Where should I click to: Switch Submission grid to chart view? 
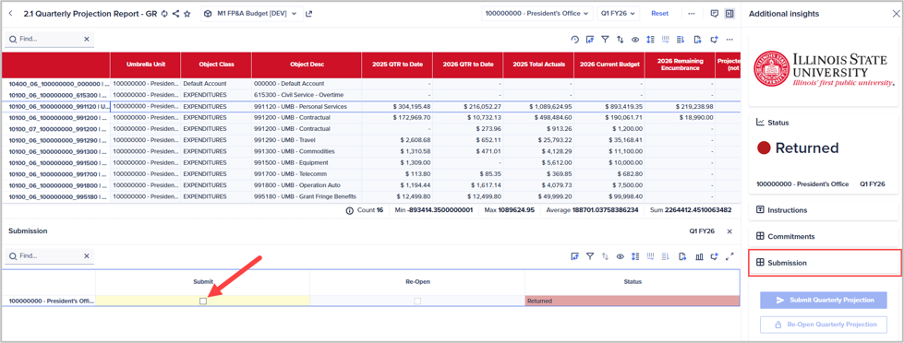coord(699,256)
